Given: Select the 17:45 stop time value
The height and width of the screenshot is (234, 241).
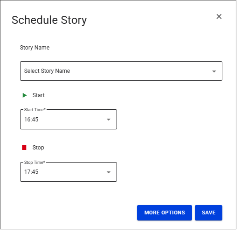Looking at the screenshot, I should pos(31,172).
